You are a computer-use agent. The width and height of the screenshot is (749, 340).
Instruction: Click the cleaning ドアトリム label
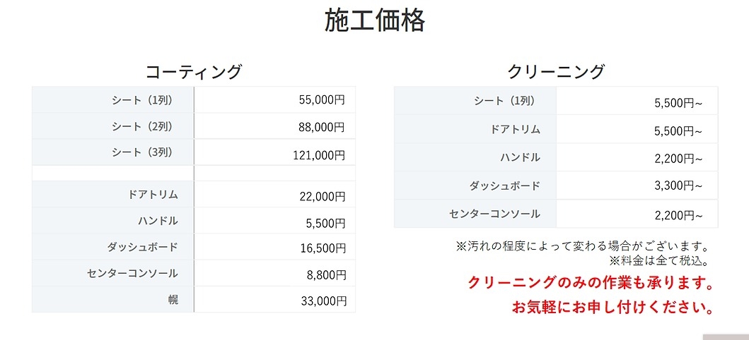click(x=516, y=129)
